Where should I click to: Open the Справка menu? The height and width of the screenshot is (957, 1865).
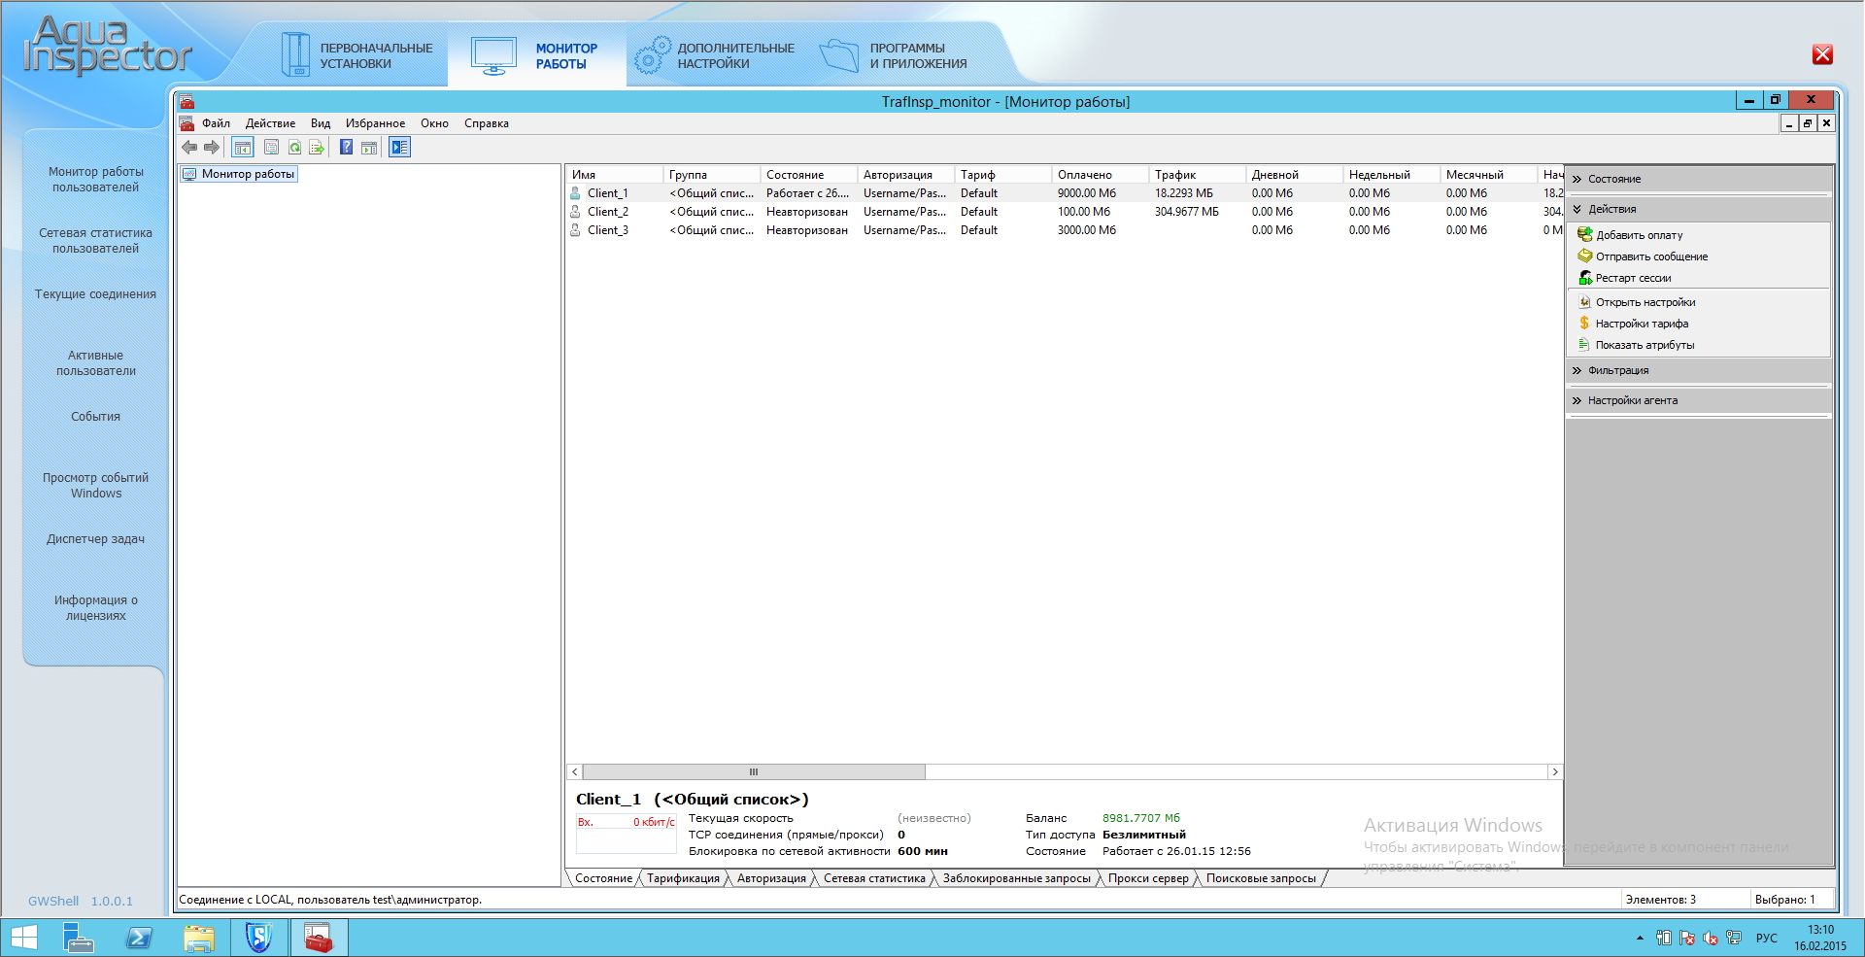[x=487, y=123]
